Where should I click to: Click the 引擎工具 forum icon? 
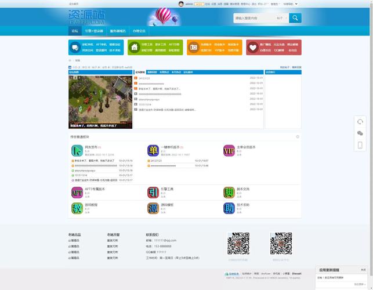click(153, 192)
